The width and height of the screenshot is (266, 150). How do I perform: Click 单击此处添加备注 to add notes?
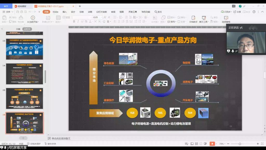61,139
